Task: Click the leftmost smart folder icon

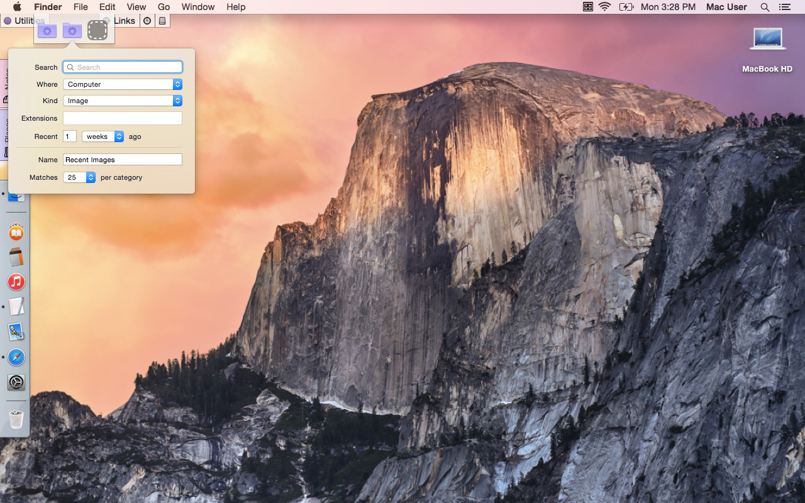Action: pos(47,30)
